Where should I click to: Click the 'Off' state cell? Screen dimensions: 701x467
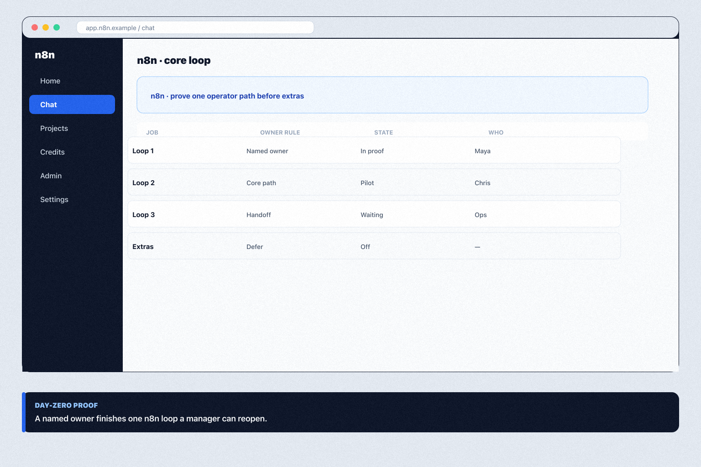[x=365, y=247]
